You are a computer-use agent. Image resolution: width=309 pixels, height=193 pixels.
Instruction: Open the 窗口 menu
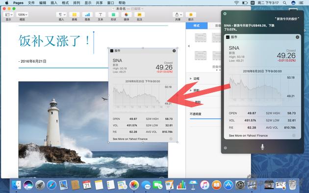(x=111, y=3)
